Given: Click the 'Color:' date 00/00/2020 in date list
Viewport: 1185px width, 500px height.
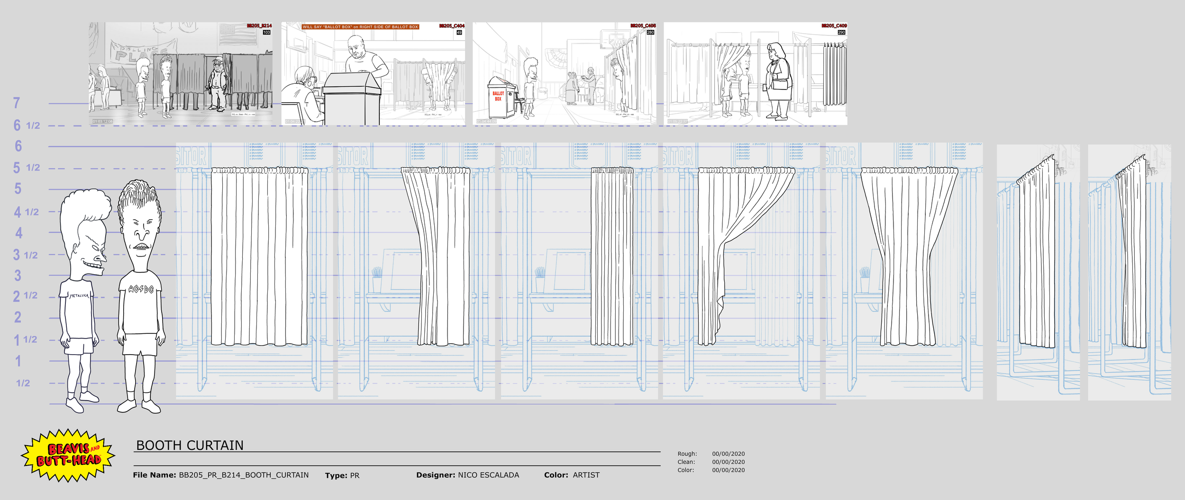Looking at the screenshot, I should (x=728, y=470).
